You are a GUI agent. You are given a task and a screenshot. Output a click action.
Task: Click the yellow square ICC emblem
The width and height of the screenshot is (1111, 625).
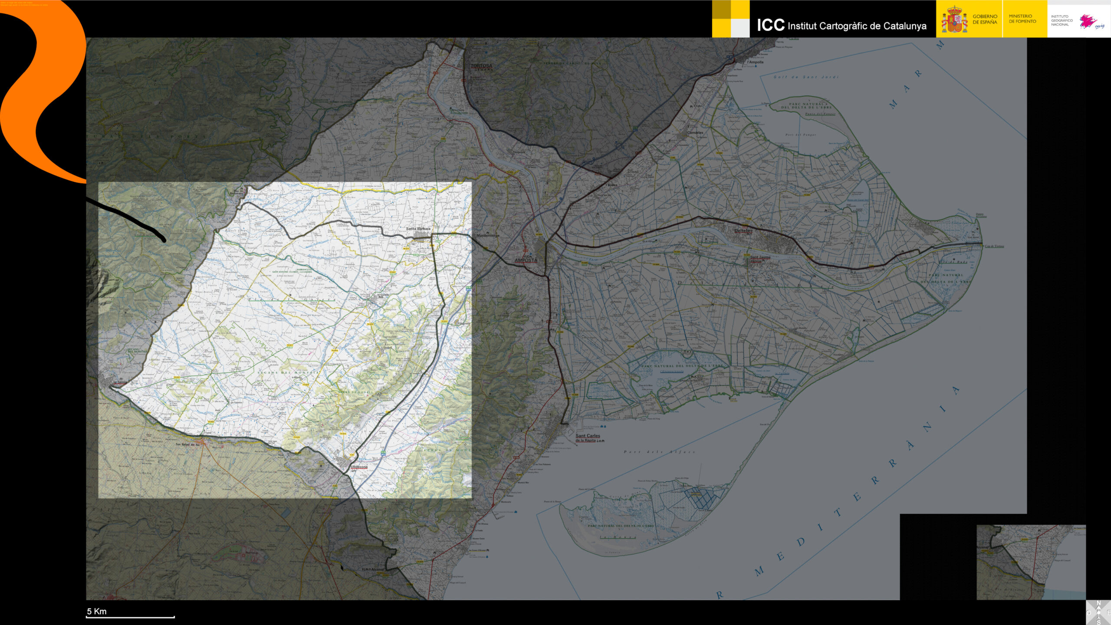(x=730, y=19)
